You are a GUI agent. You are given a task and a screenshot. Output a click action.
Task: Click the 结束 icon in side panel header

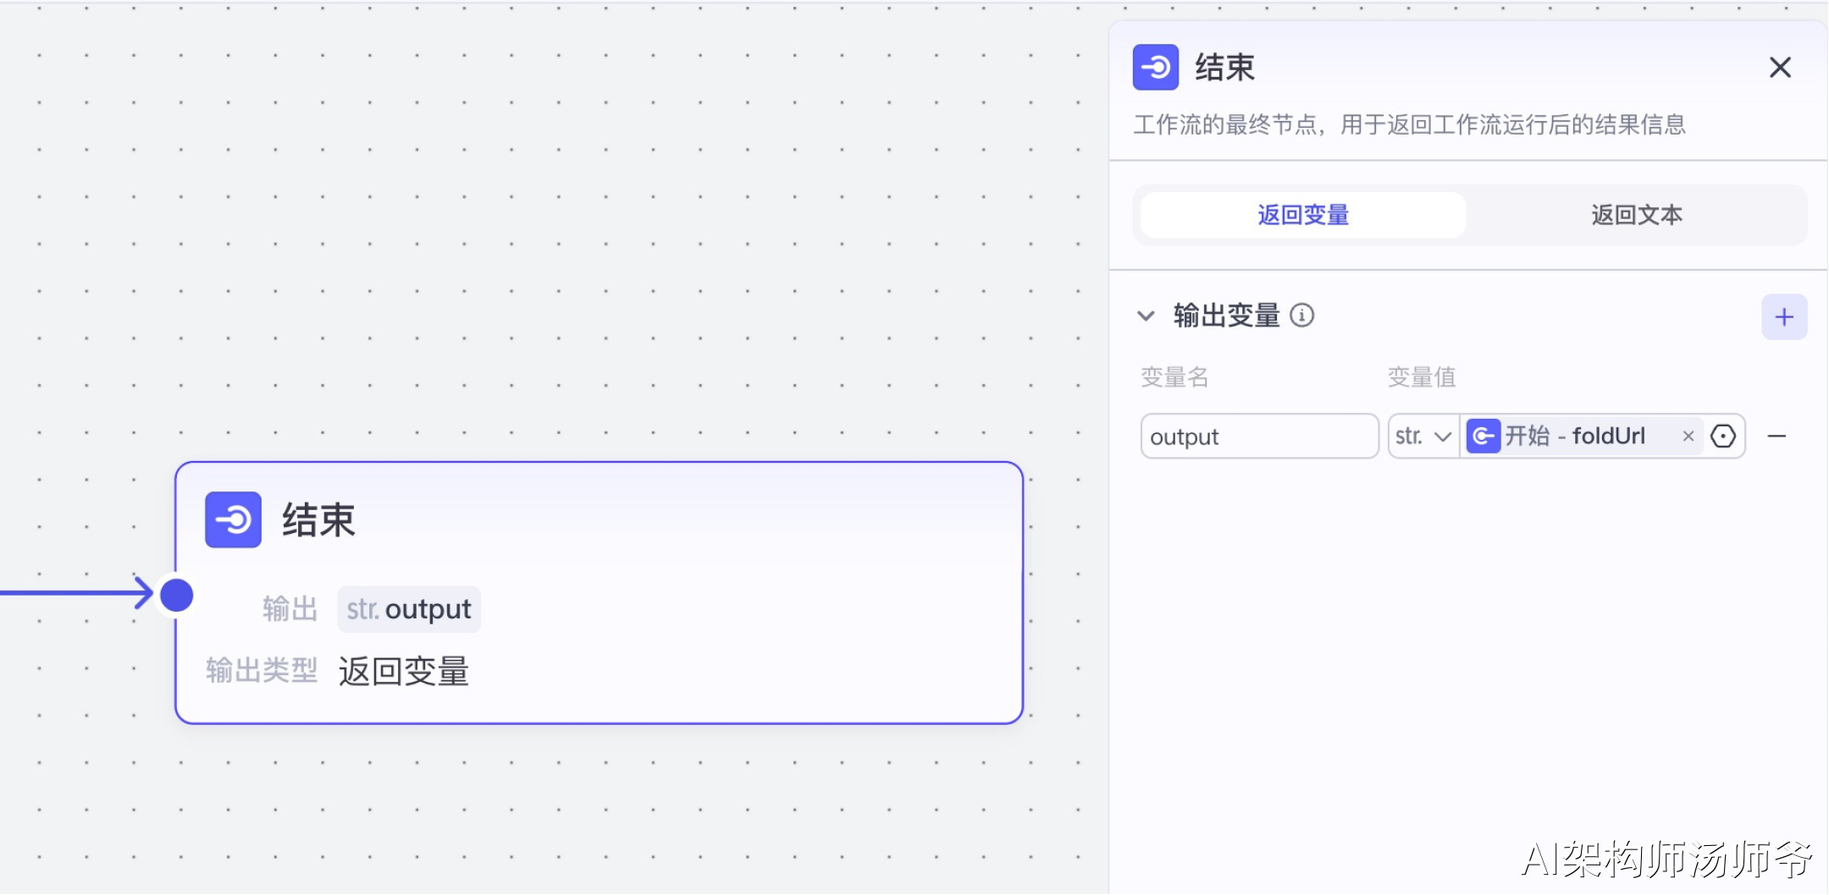point(1156,67)
